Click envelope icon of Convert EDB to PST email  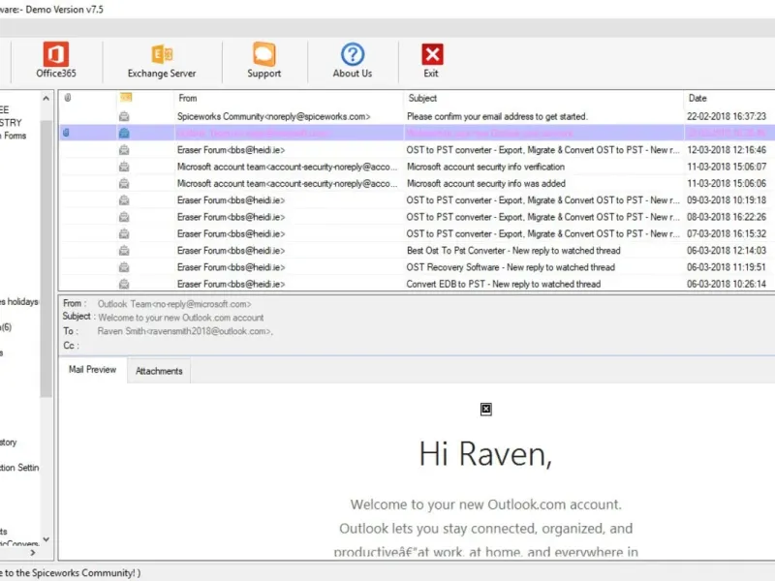coord(124,284)
